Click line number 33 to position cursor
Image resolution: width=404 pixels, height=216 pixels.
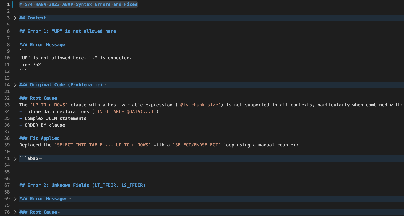pyautogui.click(x=7, y=105)
